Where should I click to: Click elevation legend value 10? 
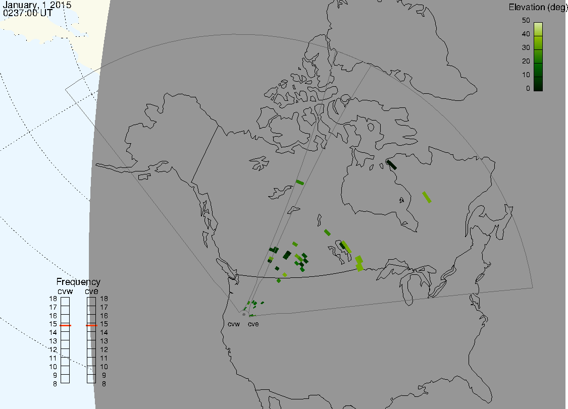tap(526, 75)
